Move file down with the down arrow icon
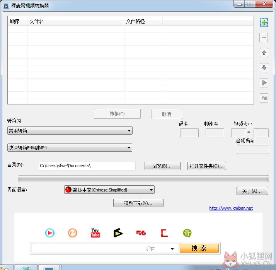276x270 pixels. (264, 68)
